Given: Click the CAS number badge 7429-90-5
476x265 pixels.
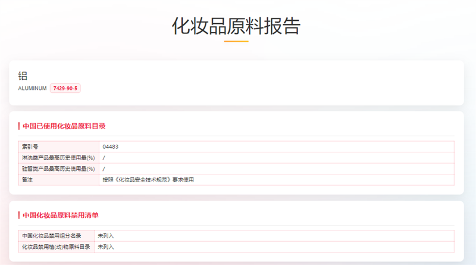Looking at the screenshot, I should pyautogui.click(x=65, y=88).
